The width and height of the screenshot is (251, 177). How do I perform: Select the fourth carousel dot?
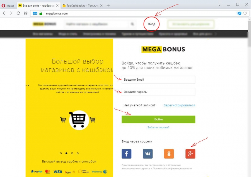(x=78, y=153)
